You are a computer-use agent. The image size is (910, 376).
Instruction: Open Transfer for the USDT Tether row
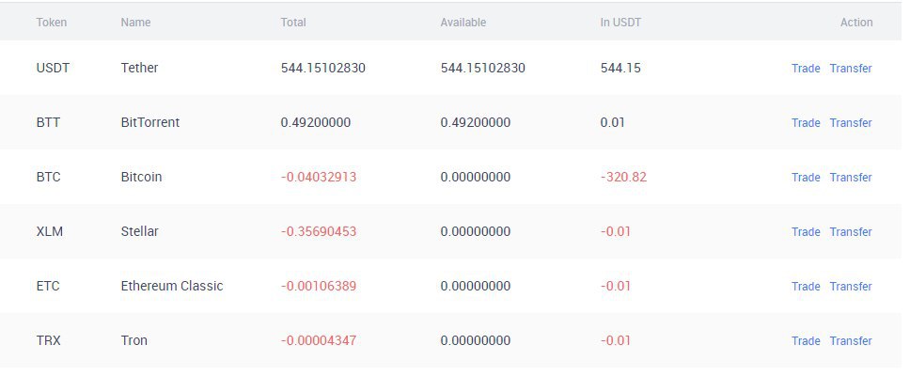851,69
